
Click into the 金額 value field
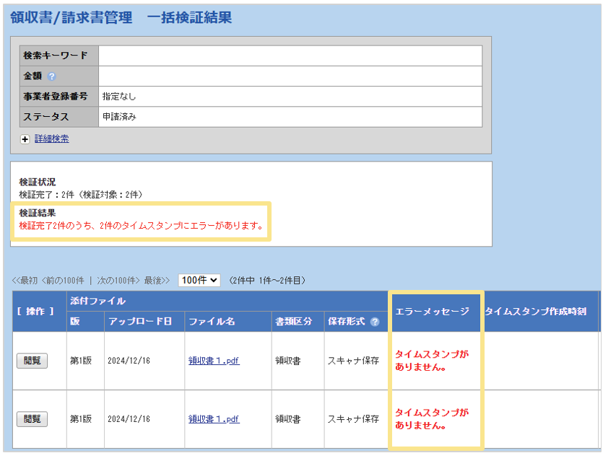click(x=290, y=76)
